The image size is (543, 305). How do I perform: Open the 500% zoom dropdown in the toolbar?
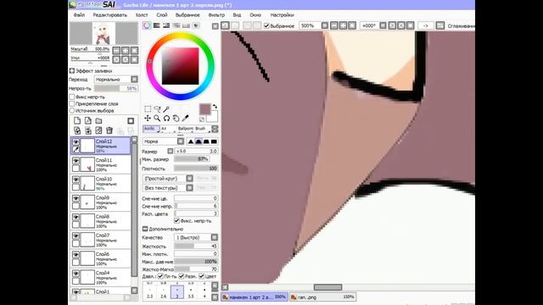(324, 25)
